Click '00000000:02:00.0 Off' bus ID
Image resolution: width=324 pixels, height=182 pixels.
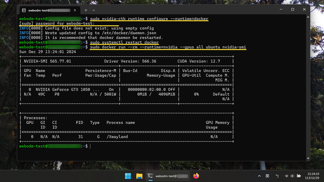[x=151, y=90]
